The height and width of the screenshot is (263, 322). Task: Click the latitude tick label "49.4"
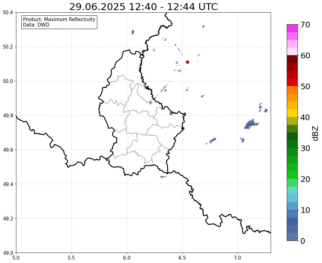(8, 184)
